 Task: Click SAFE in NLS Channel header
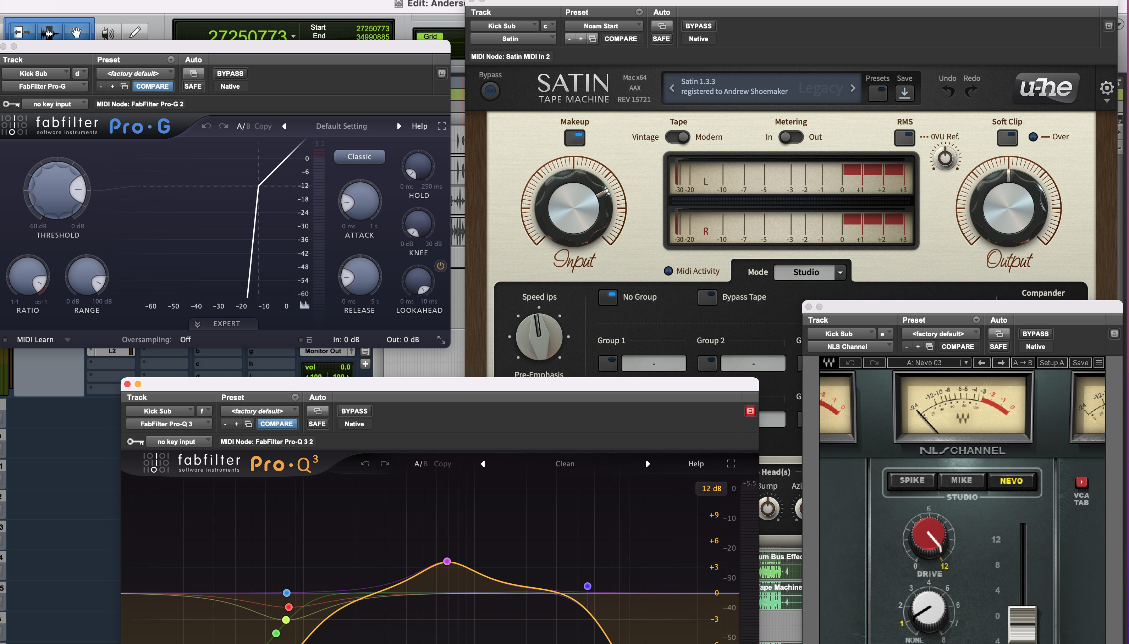998,347
